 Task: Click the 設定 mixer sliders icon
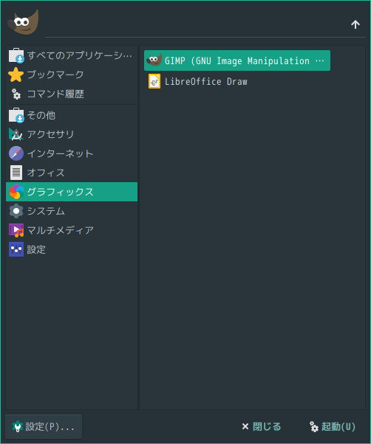16,249
